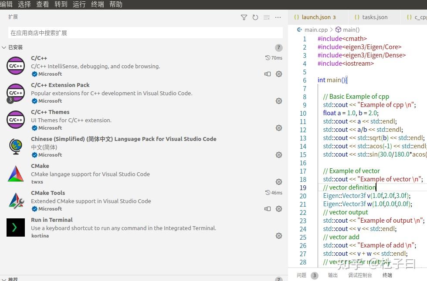
Task: Select the Chinese Language Pack globe icon
Action: tap(16, 146)
